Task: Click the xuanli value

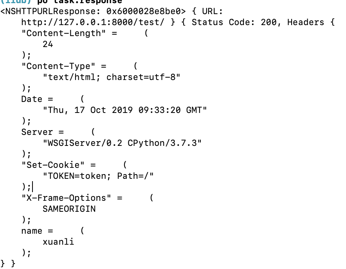Action: click(58, 242)
